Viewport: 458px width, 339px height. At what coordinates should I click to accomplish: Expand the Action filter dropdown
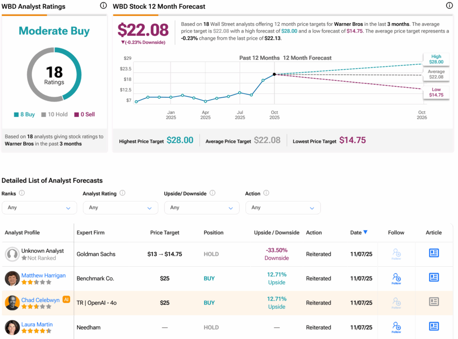283,208
